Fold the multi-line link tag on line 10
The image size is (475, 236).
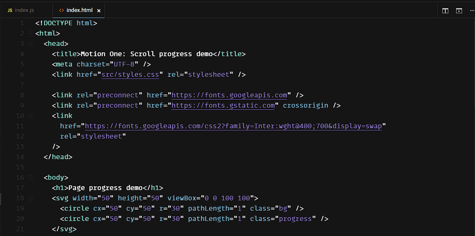[31, 116]
